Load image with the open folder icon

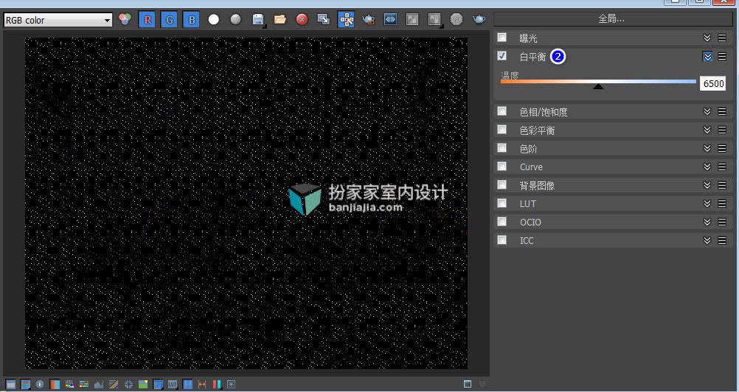pos(280,19)
